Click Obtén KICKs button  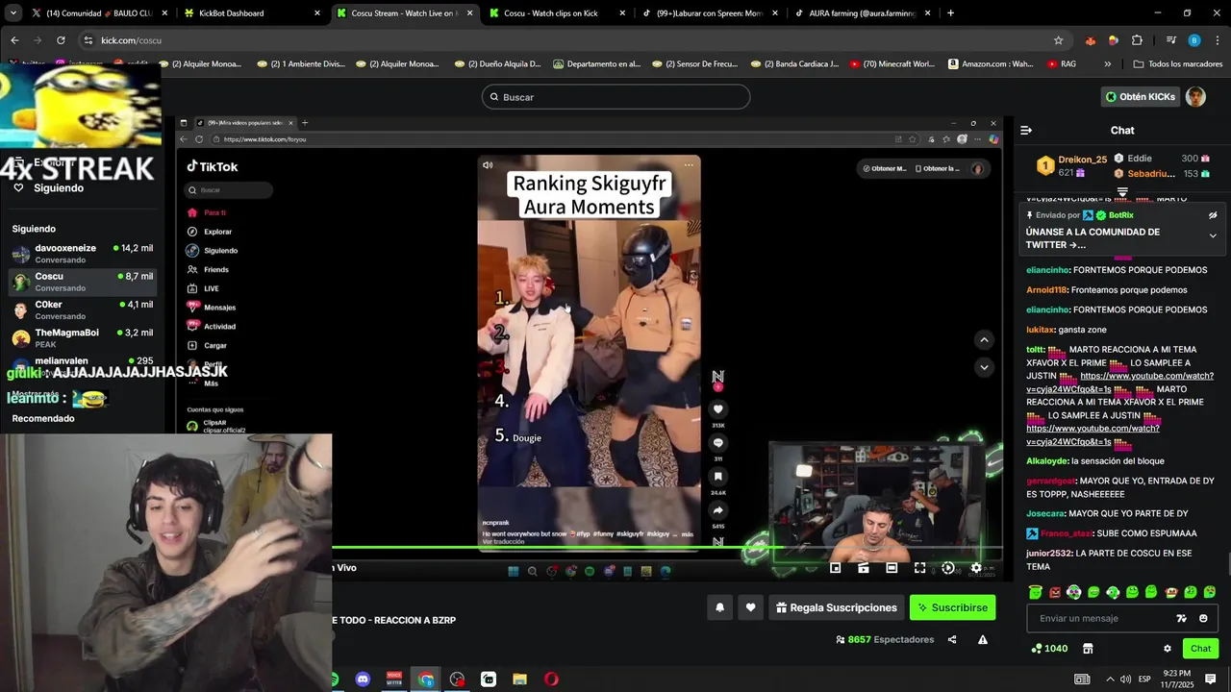[x=1141, y=96]
